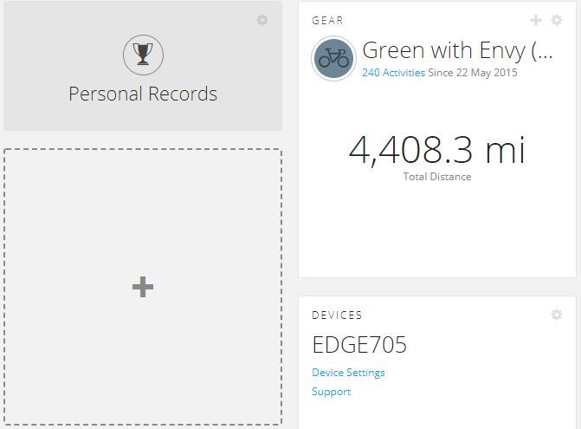The image size is (581, 429).
Task: Click the bottom edge of the dashed placeholder
Action: pyautogui.click(x=143, y=424)
